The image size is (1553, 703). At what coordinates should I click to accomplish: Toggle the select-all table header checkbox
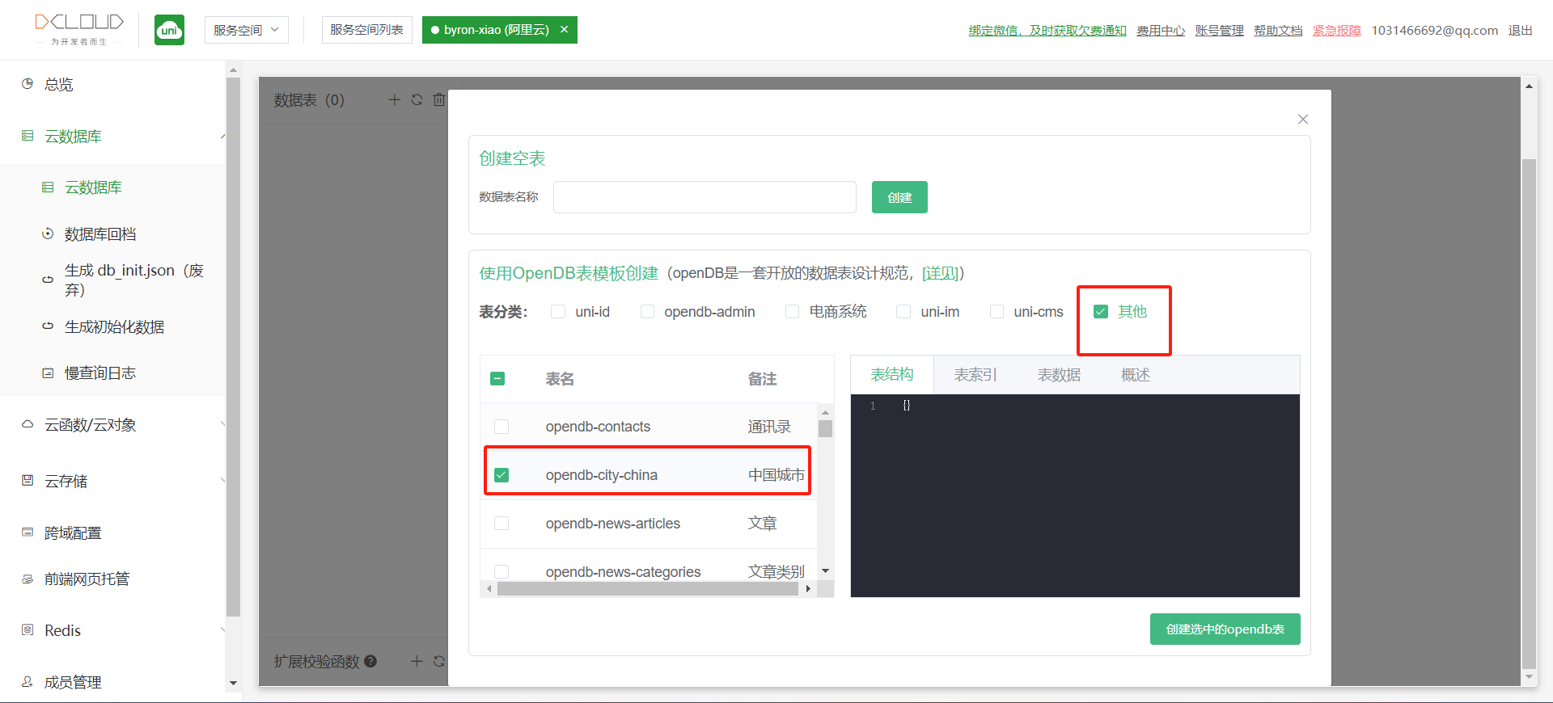tap(498, 379)
